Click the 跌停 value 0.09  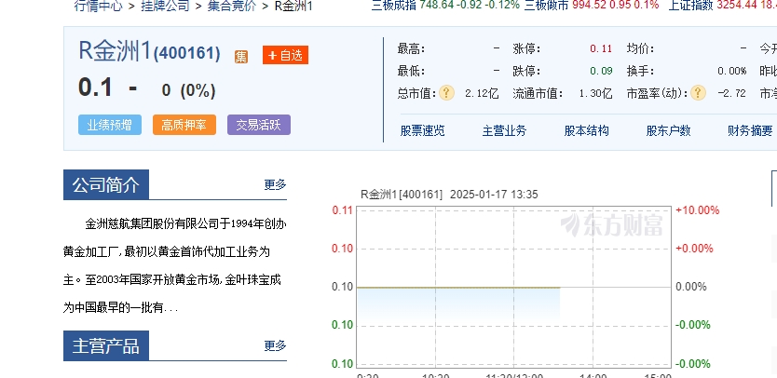(601, 71)
